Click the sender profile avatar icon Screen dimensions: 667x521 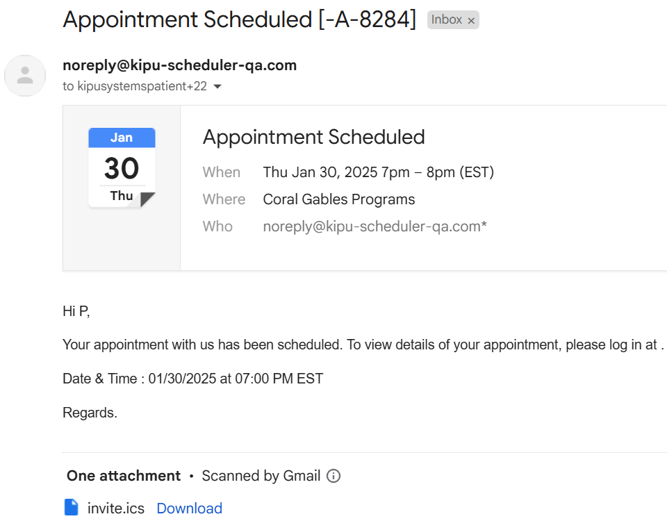click(x=25, y=76)
